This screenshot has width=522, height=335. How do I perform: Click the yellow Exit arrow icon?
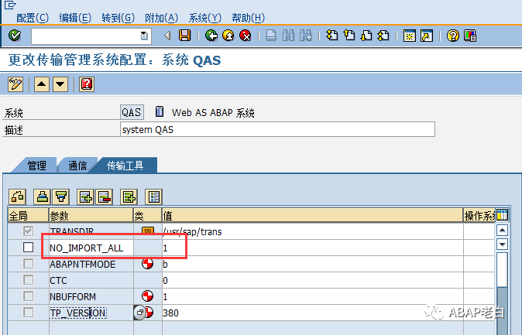click(x=228, y=36)
